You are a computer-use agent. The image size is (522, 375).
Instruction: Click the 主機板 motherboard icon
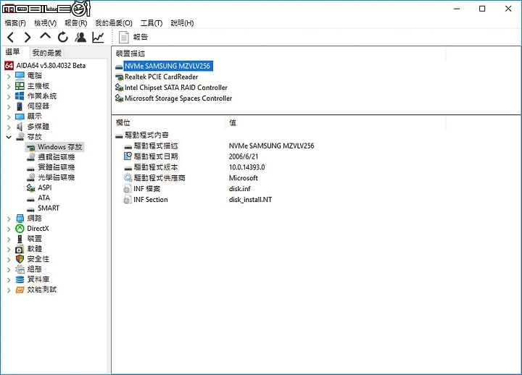point(20,85)
